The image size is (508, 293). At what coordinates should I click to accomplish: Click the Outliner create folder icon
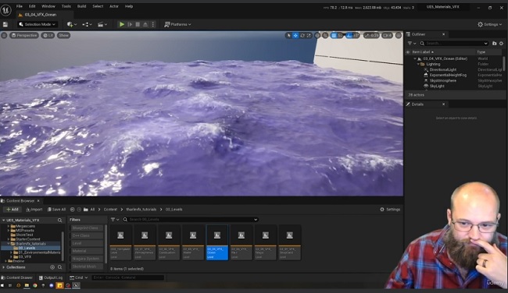point(495,44)
